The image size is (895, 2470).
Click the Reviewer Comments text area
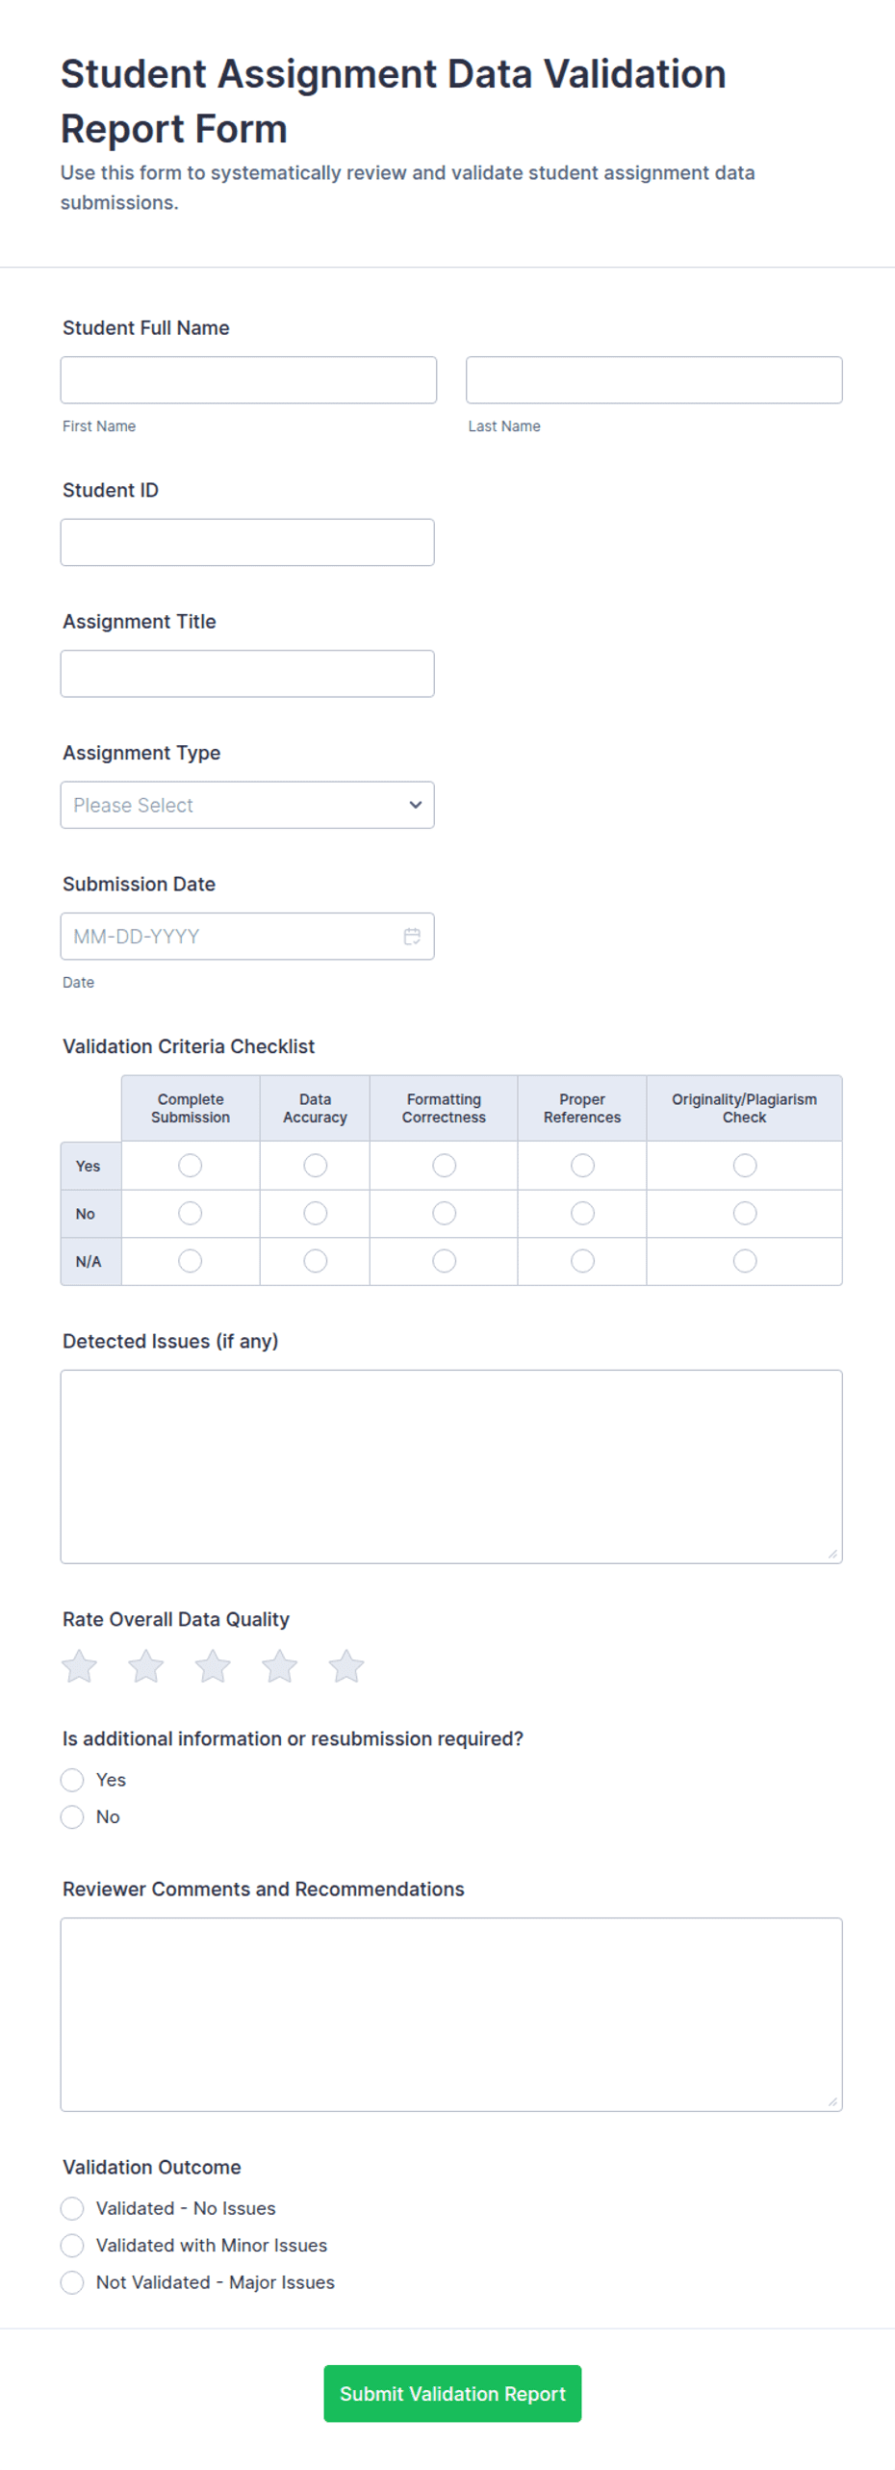[451, 2014]
